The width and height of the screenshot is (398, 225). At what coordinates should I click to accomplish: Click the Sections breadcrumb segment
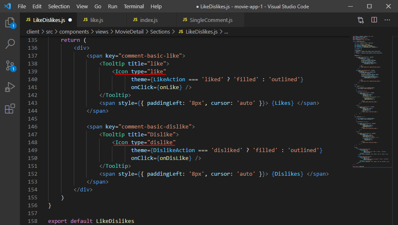[x=160, y=32]
